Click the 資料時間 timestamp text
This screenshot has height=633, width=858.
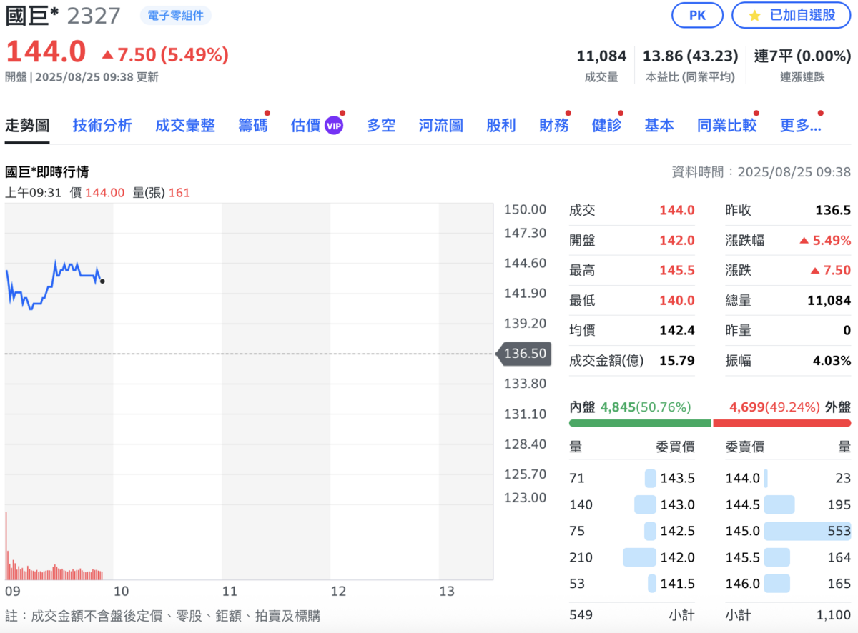click(x=761, y=171)
